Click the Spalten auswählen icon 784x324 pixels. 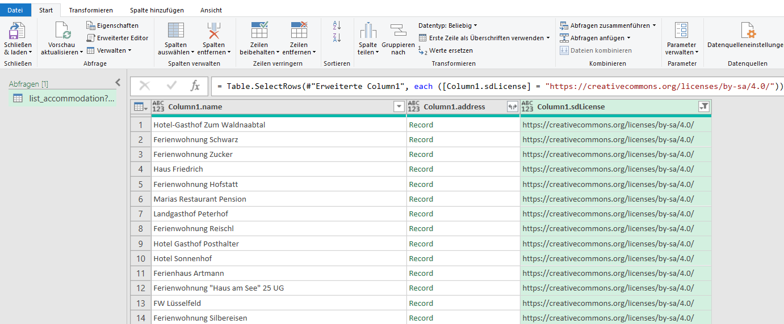coord(175,31)
